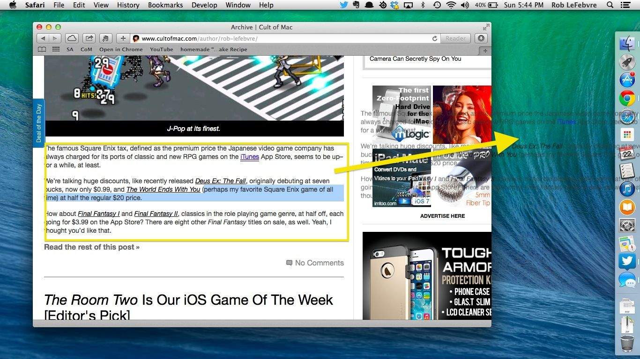The image size is (640, 359).
Task: Open the checklist notepad Dock icon
Action: (627, 171)
